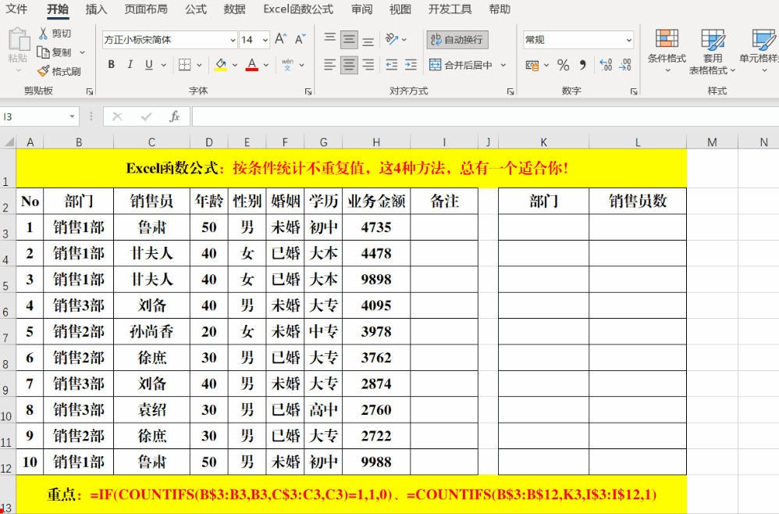Open merge and center dropdown arrow
The width and height of the screenshot is (779, 514).
pos(503,65)
